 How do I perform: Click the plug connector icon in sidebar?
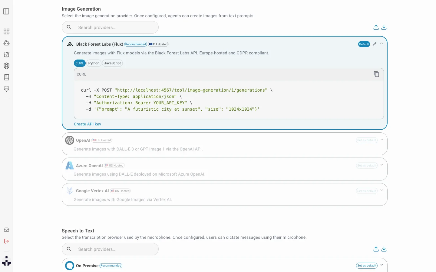pyautogui.click(x=6, y=89)
